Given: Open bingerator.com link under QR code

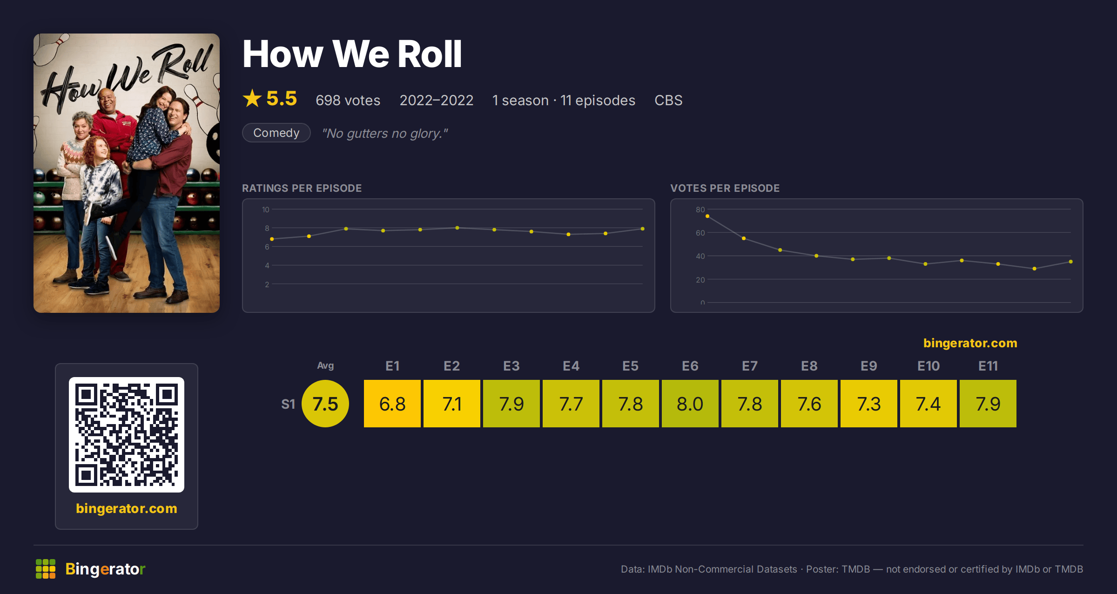Looking at the screenshot, I should coord(127,508).
